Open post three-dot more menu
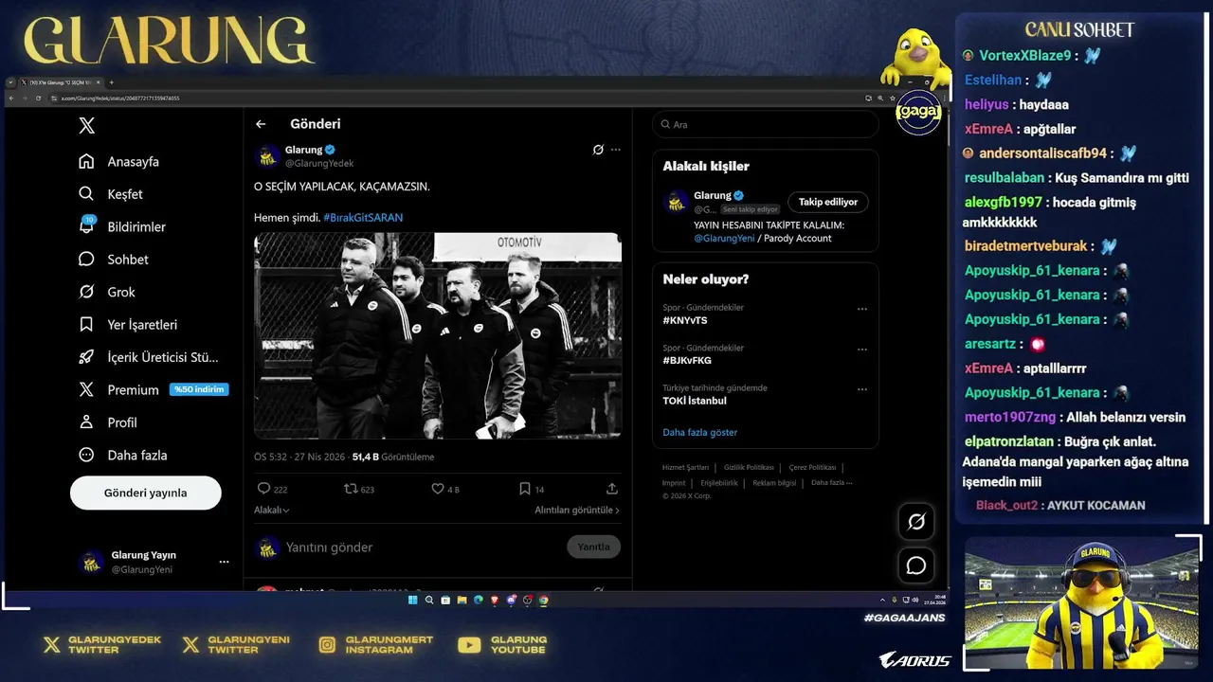1213x682 pixels. (616, 150)
